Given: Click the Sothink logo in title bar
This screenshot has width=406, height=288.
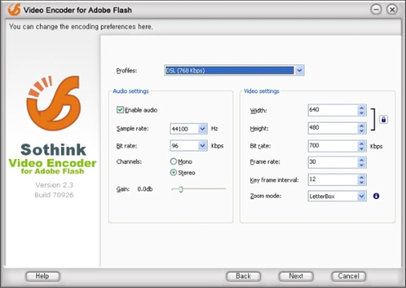Looking at the screenshot, I should click(x=14, y=10).
